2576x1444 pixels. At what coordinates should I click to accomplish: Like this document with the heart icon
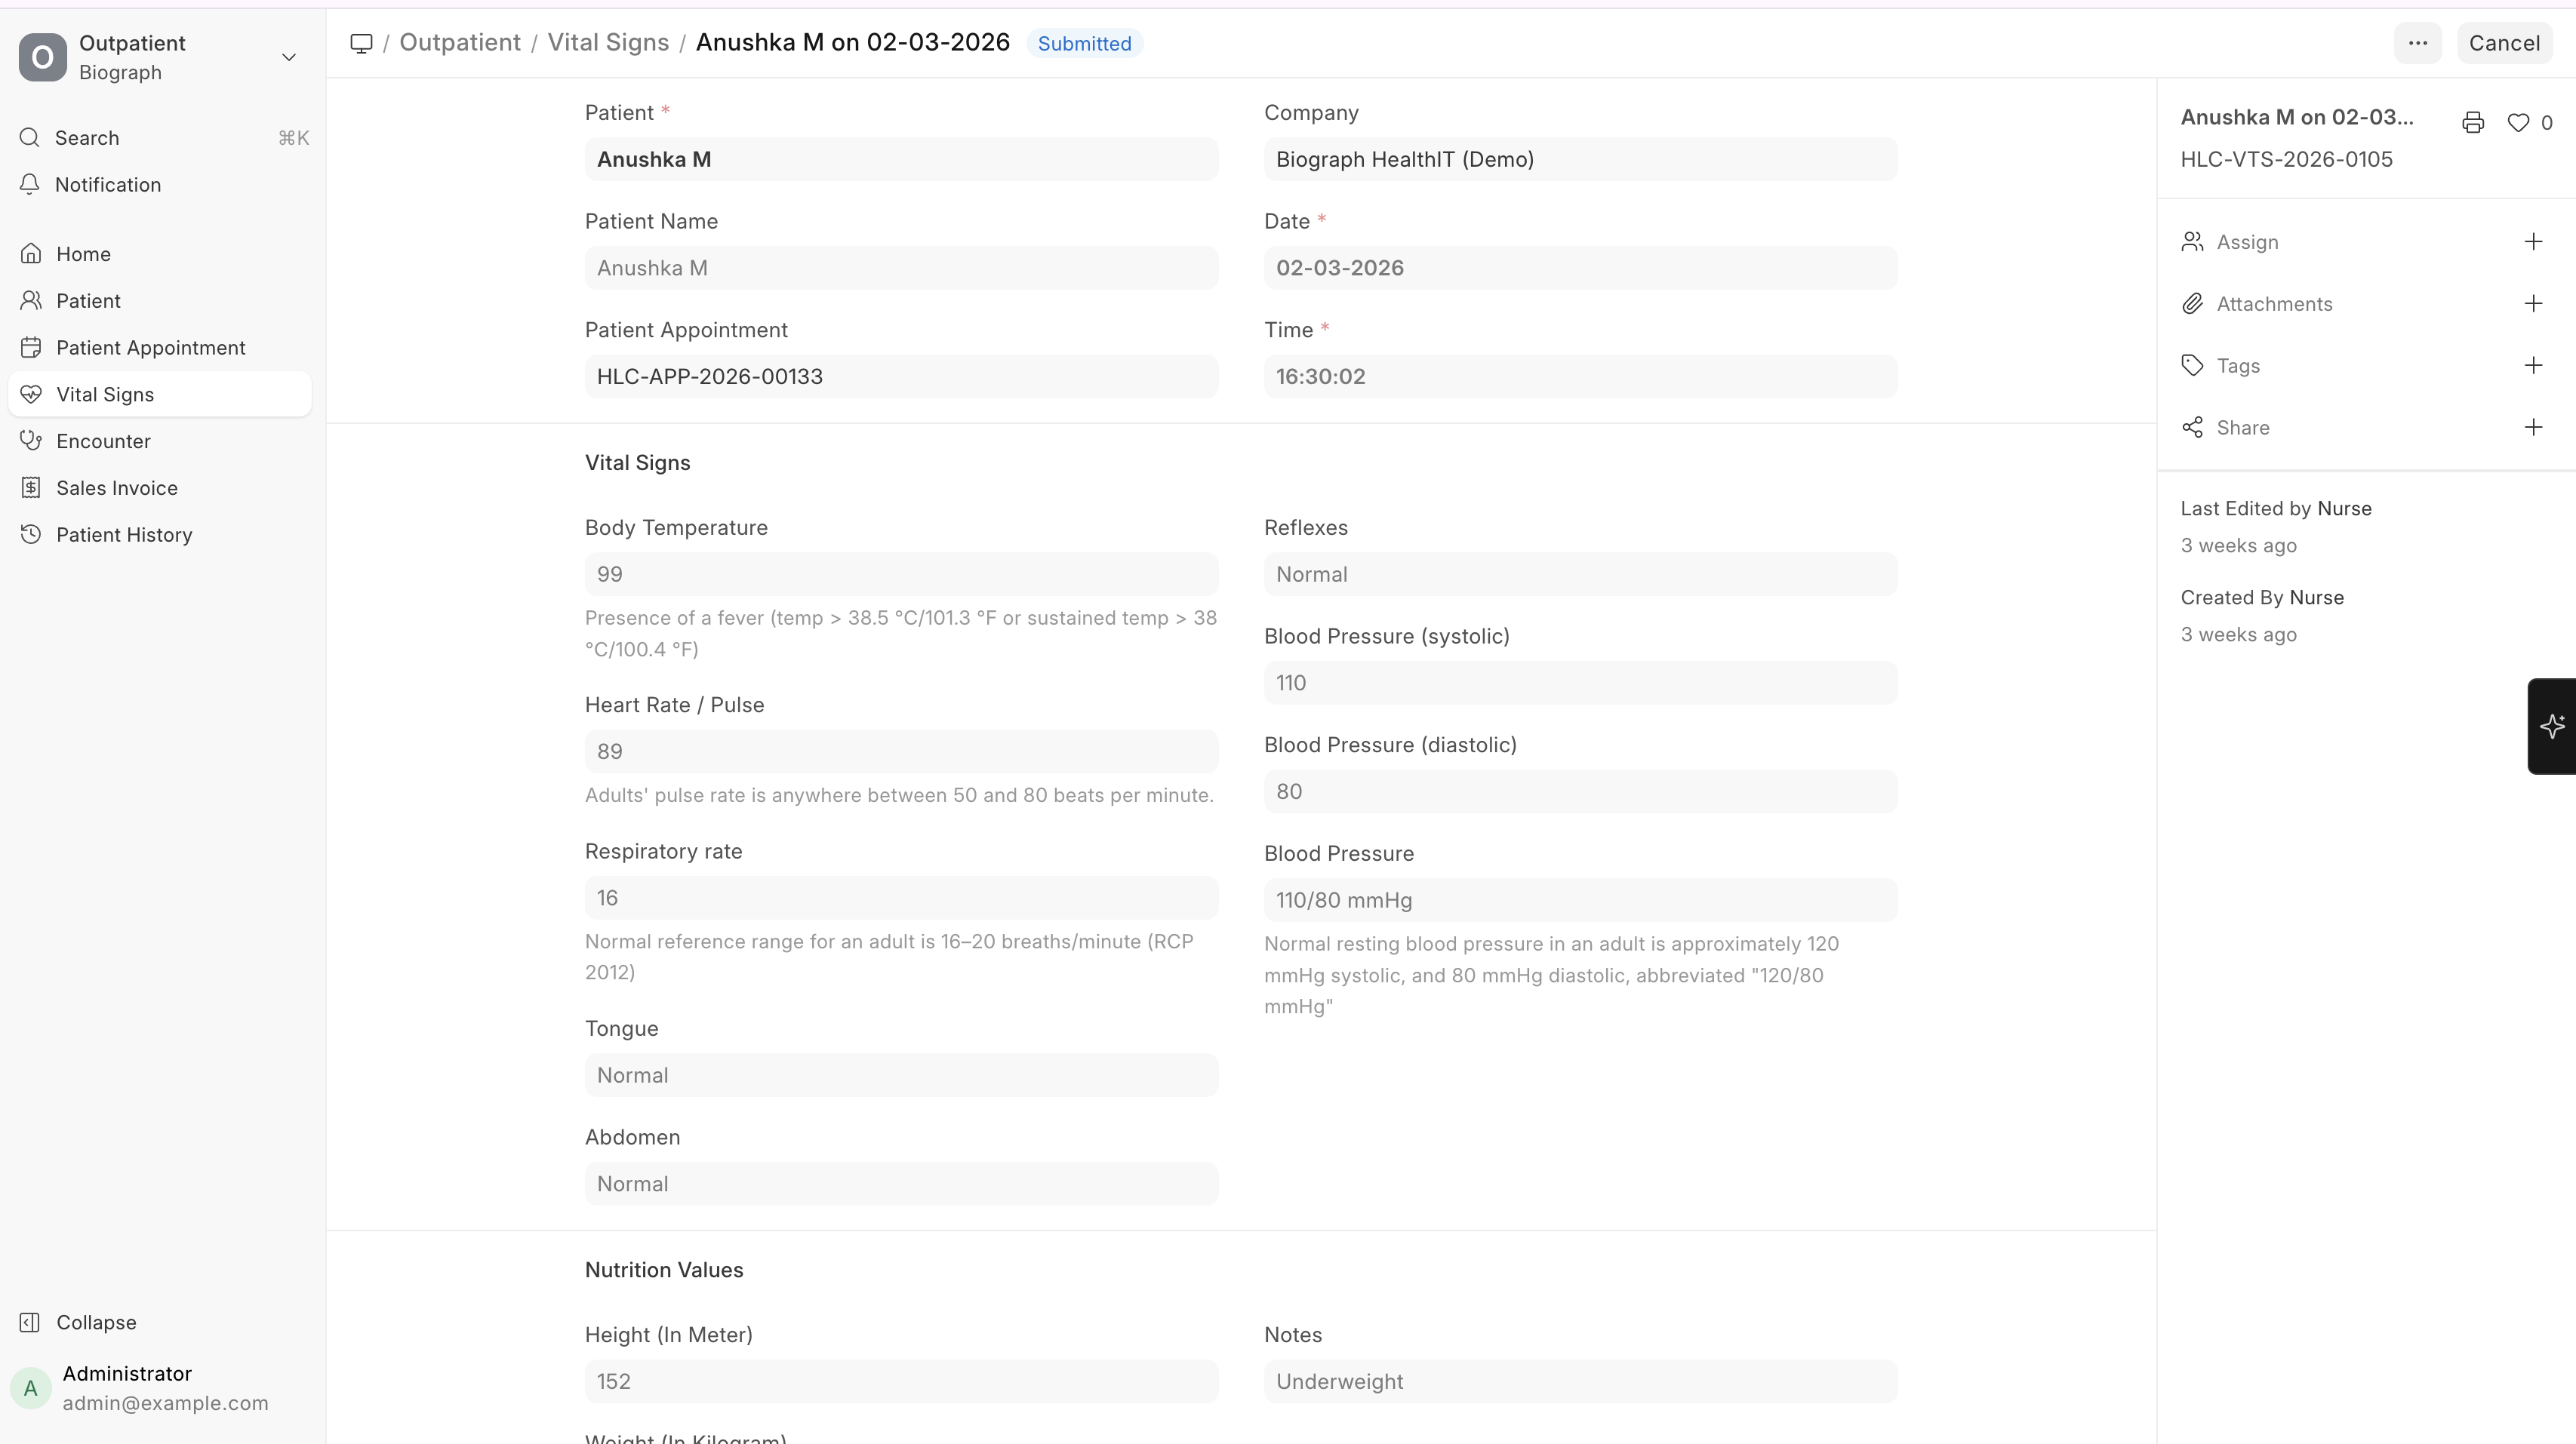tap(2518, 123)
